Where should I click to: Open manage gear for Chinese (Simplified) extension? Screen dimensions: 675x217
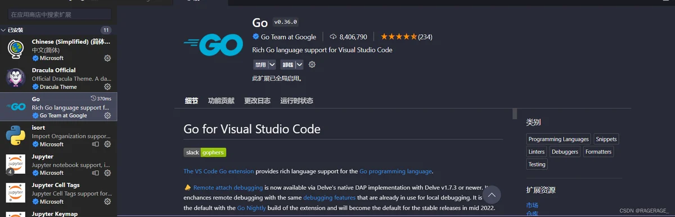(107, 58)
